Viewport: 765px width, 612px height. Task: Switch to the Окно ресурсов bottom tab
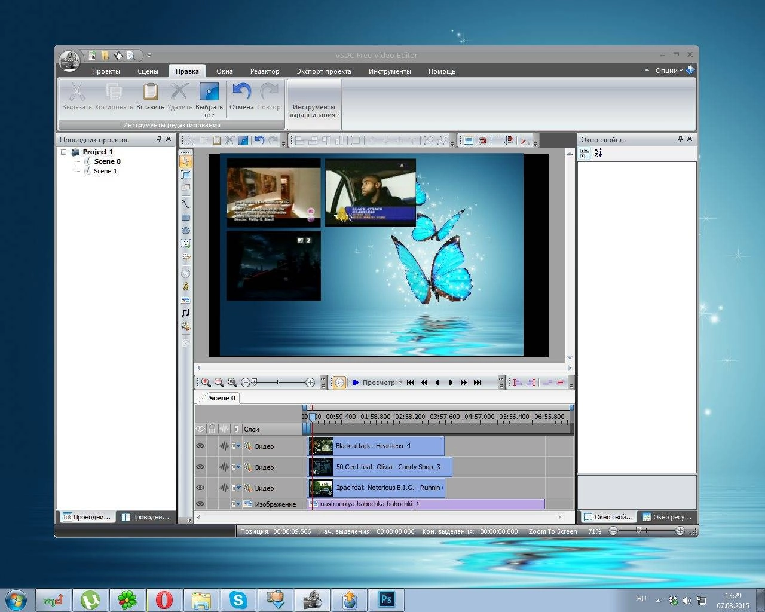click(x=667, y=517)
